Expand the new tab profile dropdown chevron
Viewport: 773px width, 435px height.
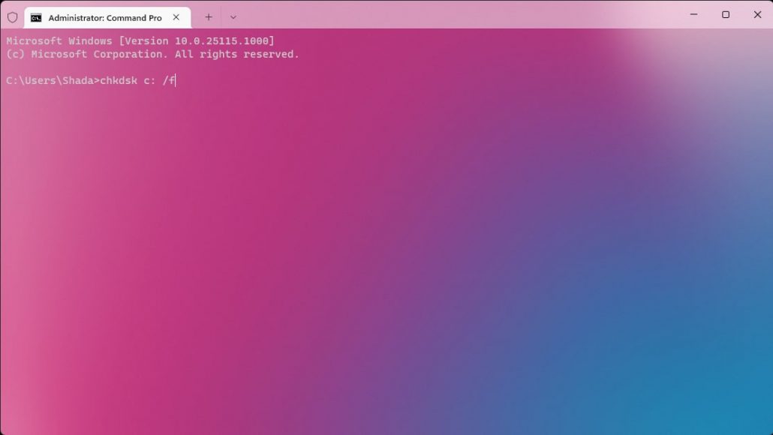click(x=233, y=17)
